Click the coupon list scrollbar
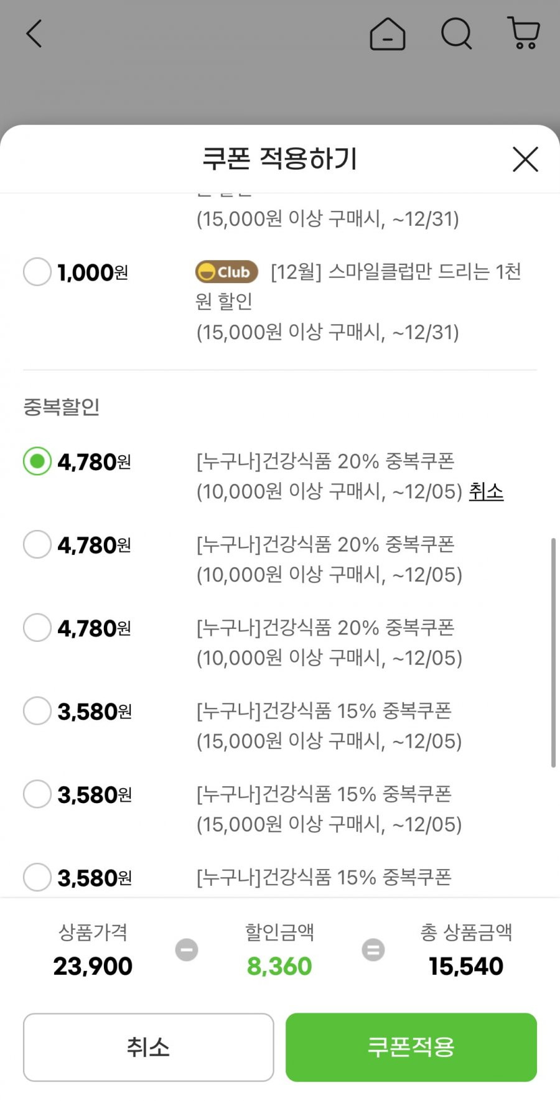 [553, 653]
